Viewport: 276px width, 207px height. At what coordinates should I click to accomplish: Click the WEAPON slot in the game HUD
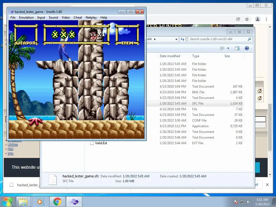click(26, 34)
